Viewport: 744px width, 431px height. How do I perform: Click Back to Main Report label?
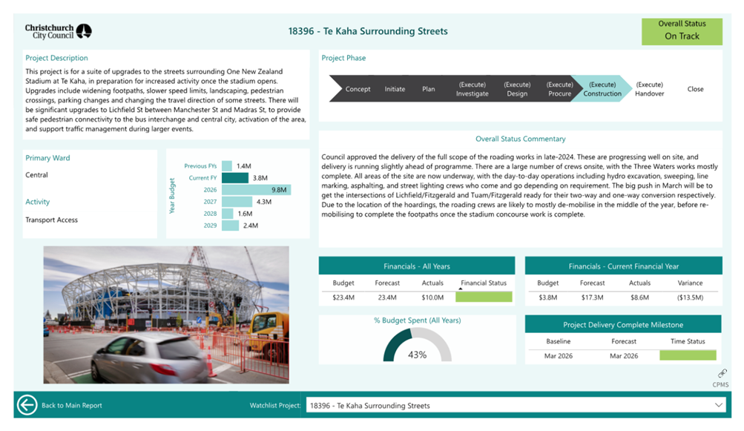(x=72, y=405)
